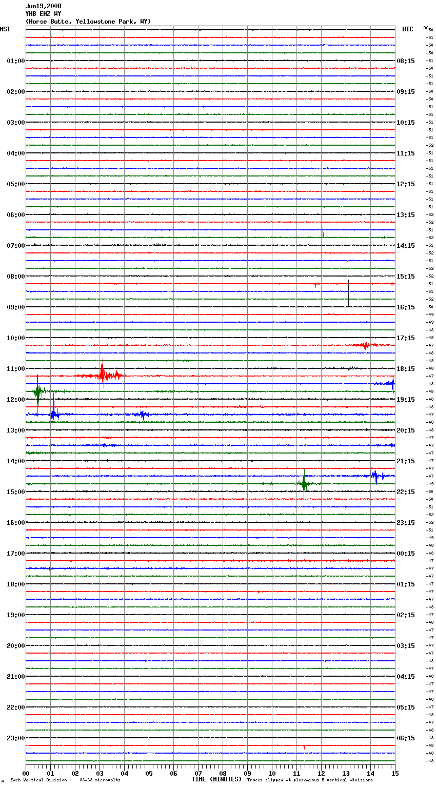Image resolution: width=436 pixels, height=787 pixels.
Task: Click the 12:00 MST hour label
Action: pos(16,400)
